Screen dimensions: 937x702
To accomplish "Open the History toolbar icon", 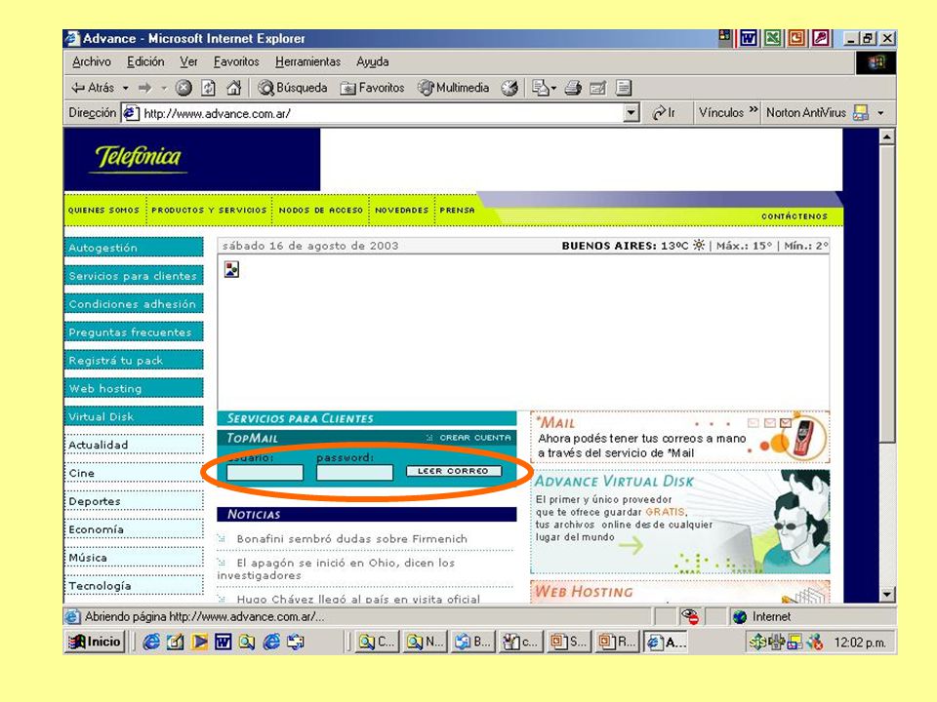I will pyautogui.click(x=509, y=88).
